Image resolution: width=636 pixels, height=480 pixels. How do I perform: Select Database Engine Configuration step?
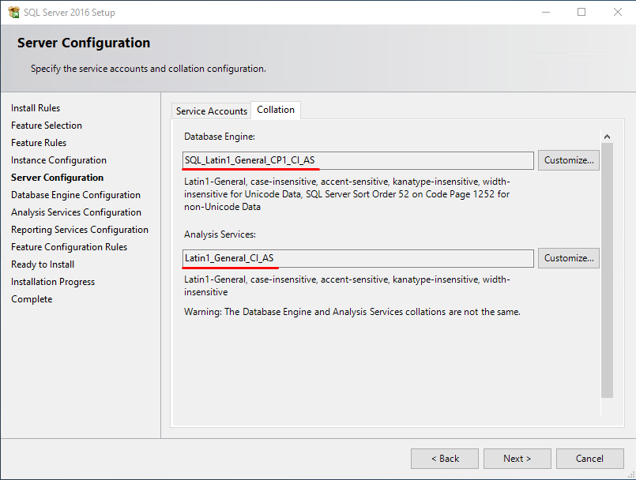76,195
